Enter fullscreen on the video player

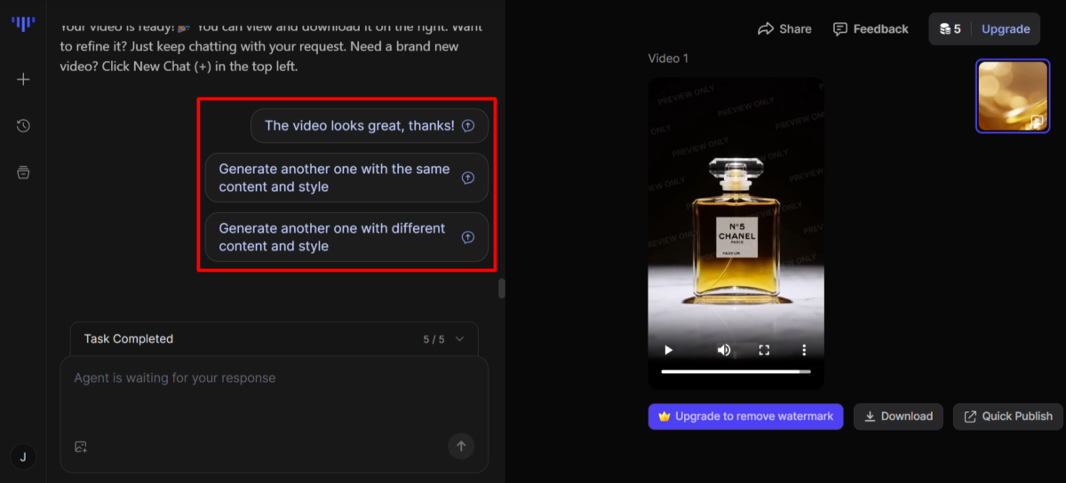(764, 350)
